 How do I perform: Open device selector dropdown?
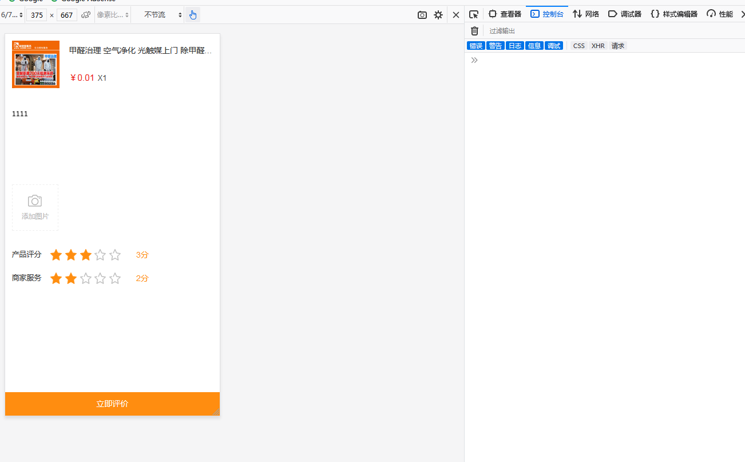click(12, 15)
